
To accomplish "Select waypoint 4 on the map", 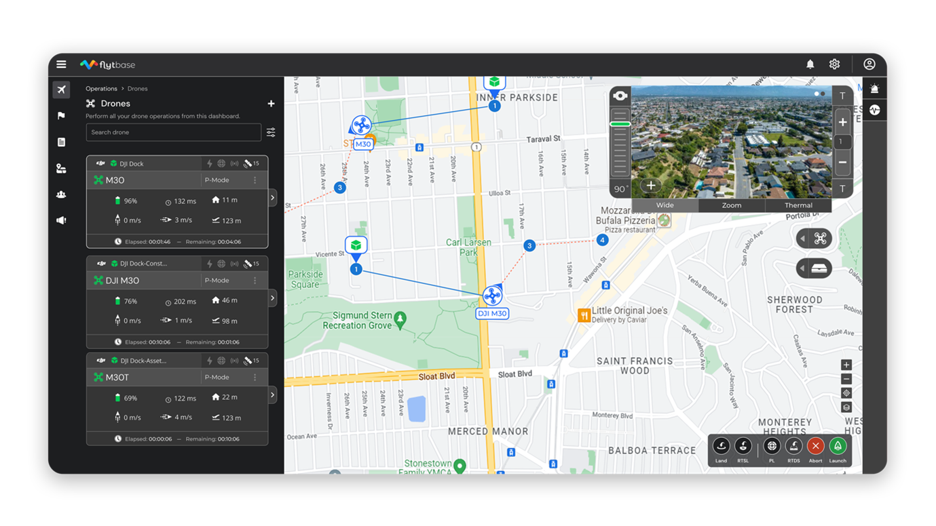I will [x=602, y=240].
